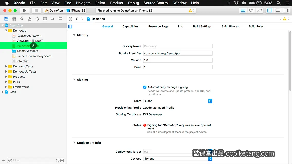Open Spotlight search in menu bar
Screen dimensions: 292x164
coord(279,3)
